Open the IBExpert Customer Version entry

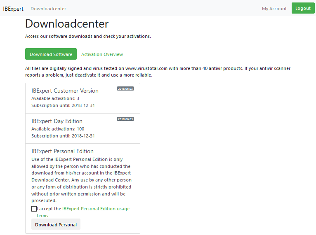point(83,98)
